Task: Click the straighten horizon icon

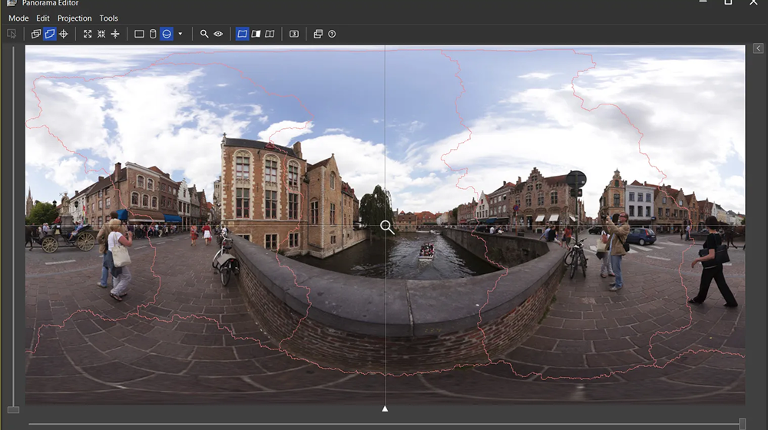Action: pos(115,34)
